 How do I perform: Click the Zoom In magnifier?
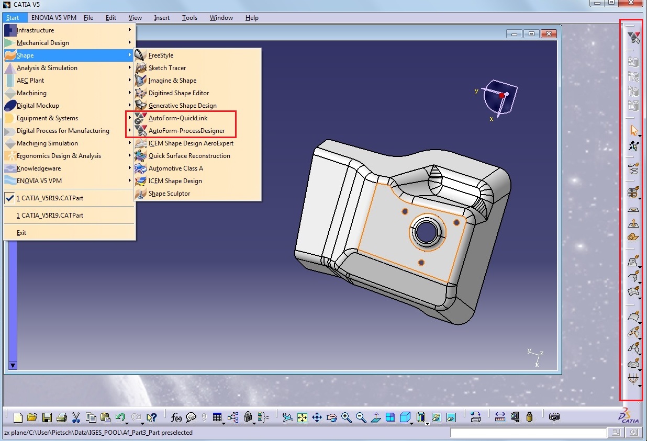[x=346, y=417]
